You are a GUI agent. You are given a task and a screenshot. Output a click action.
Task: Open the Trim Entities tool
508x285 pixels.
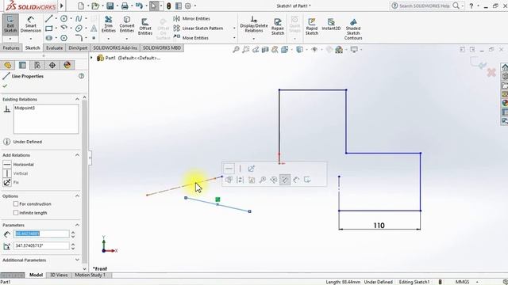coord(109,25)
